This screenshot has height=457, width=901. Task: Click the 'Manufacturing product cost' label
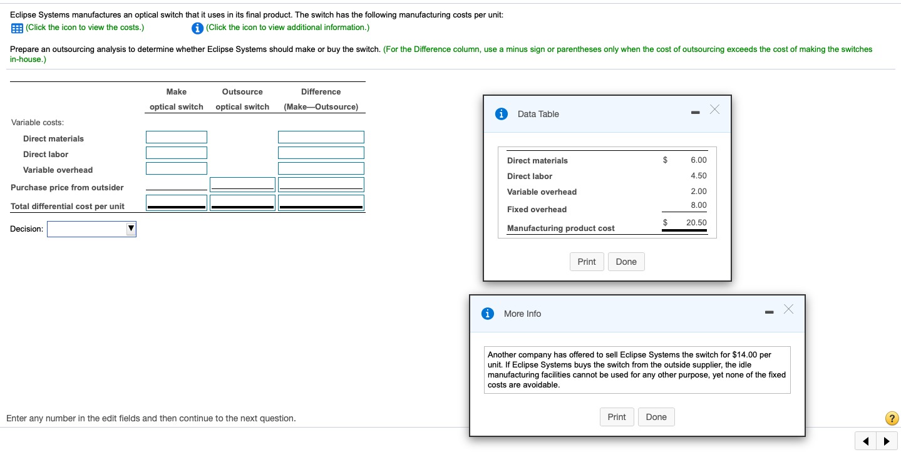tap(561, 228)
